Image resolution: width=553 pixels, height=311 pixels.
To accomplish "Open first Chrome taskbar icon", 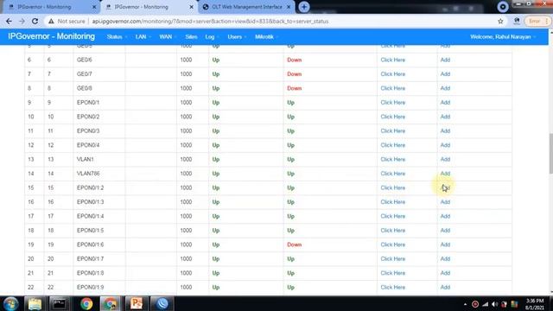I will coord(86,303).
